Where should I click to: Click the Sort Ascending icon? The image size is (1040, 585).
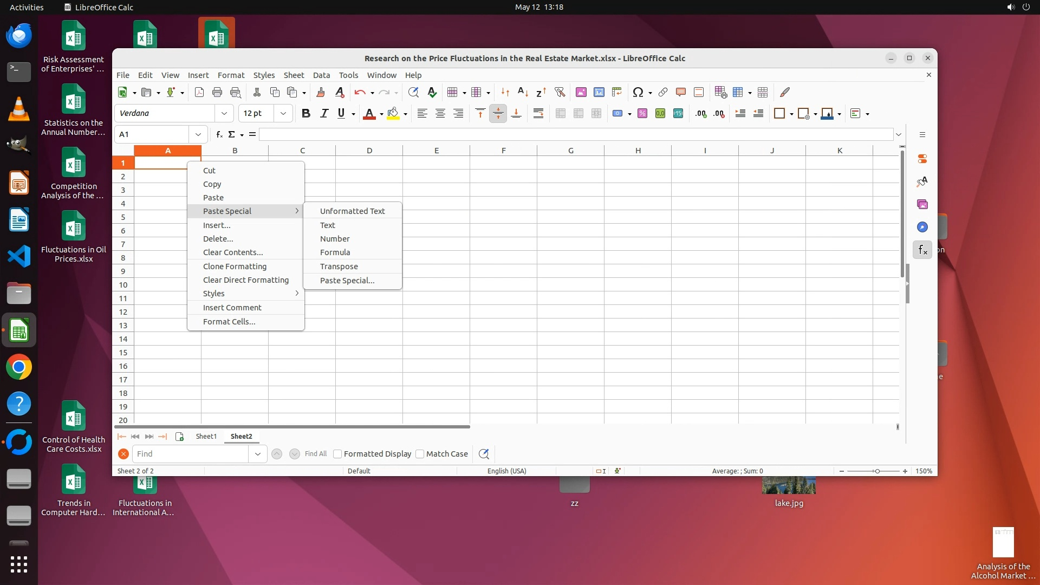523,92
